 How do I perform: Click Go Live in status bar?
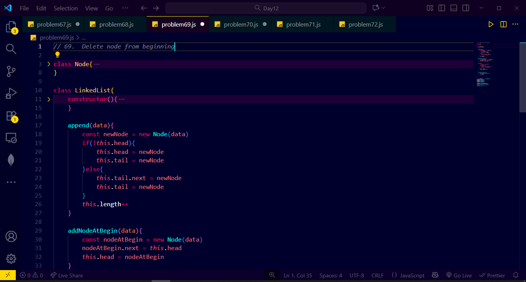[x=459, y=275]
